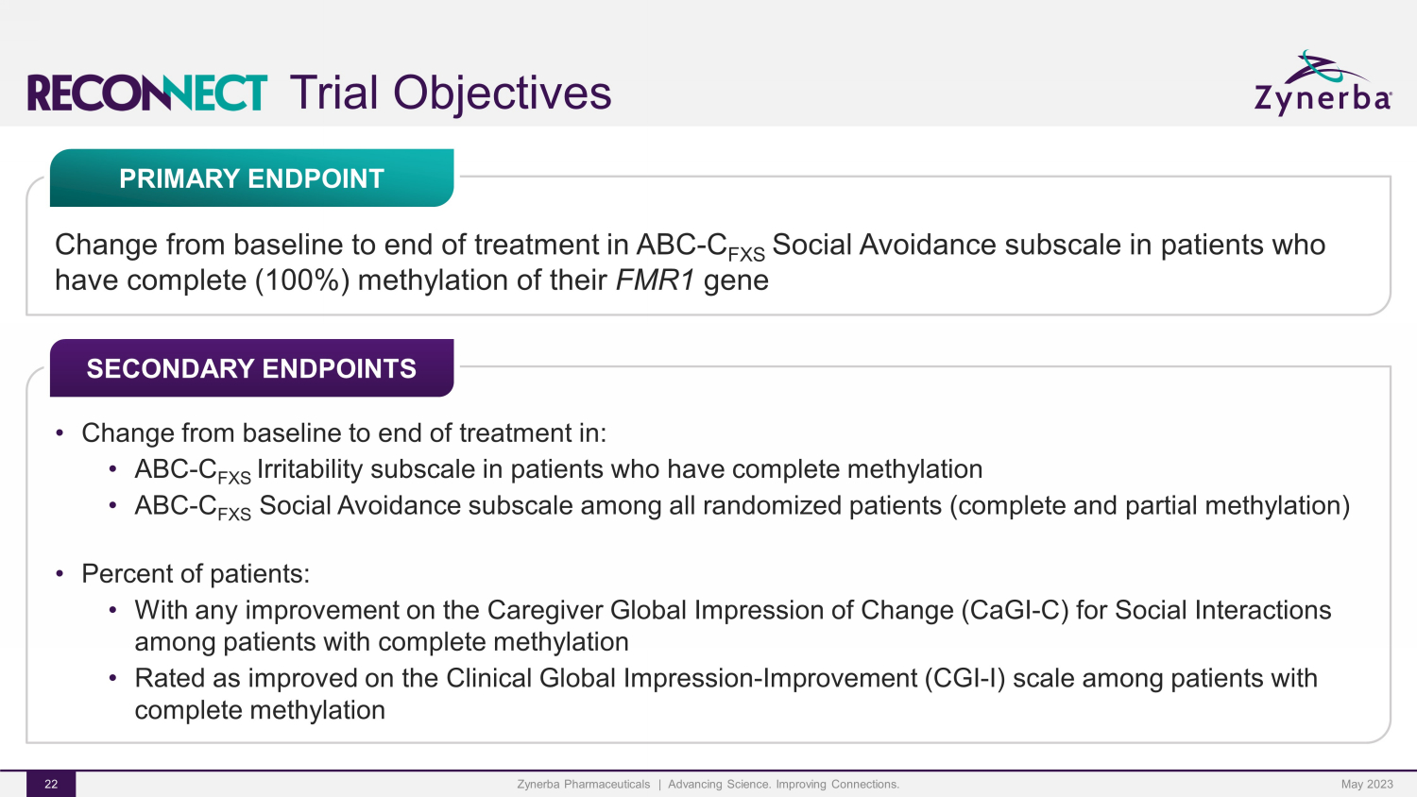Click the Percent of patients bullet

tap(196, 574)
